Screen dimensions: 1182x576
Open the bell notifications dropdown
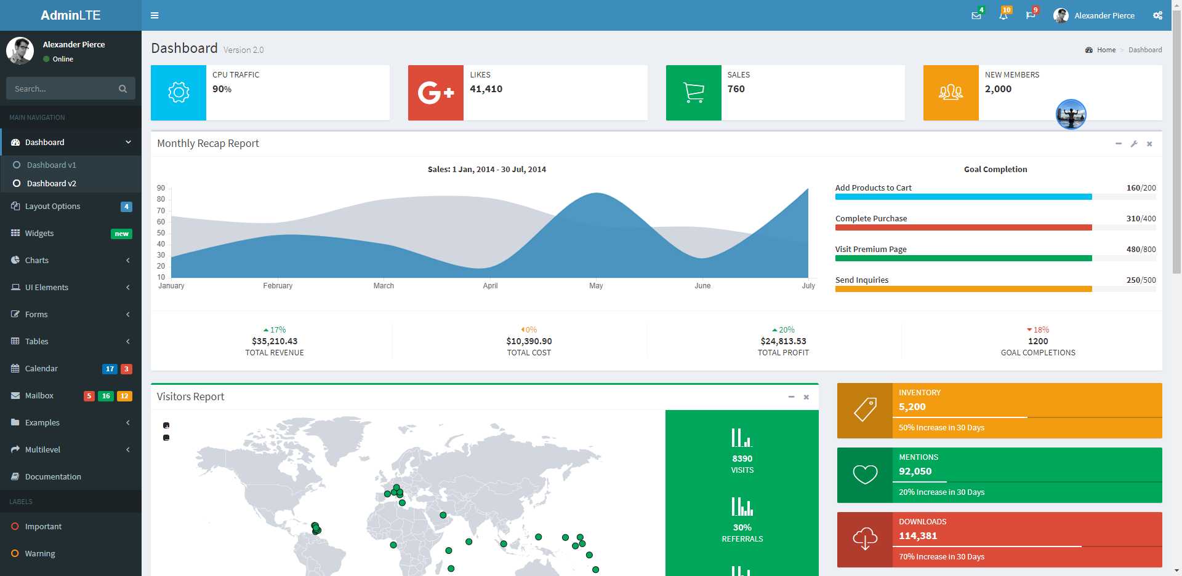click(x=1003, y=15)
